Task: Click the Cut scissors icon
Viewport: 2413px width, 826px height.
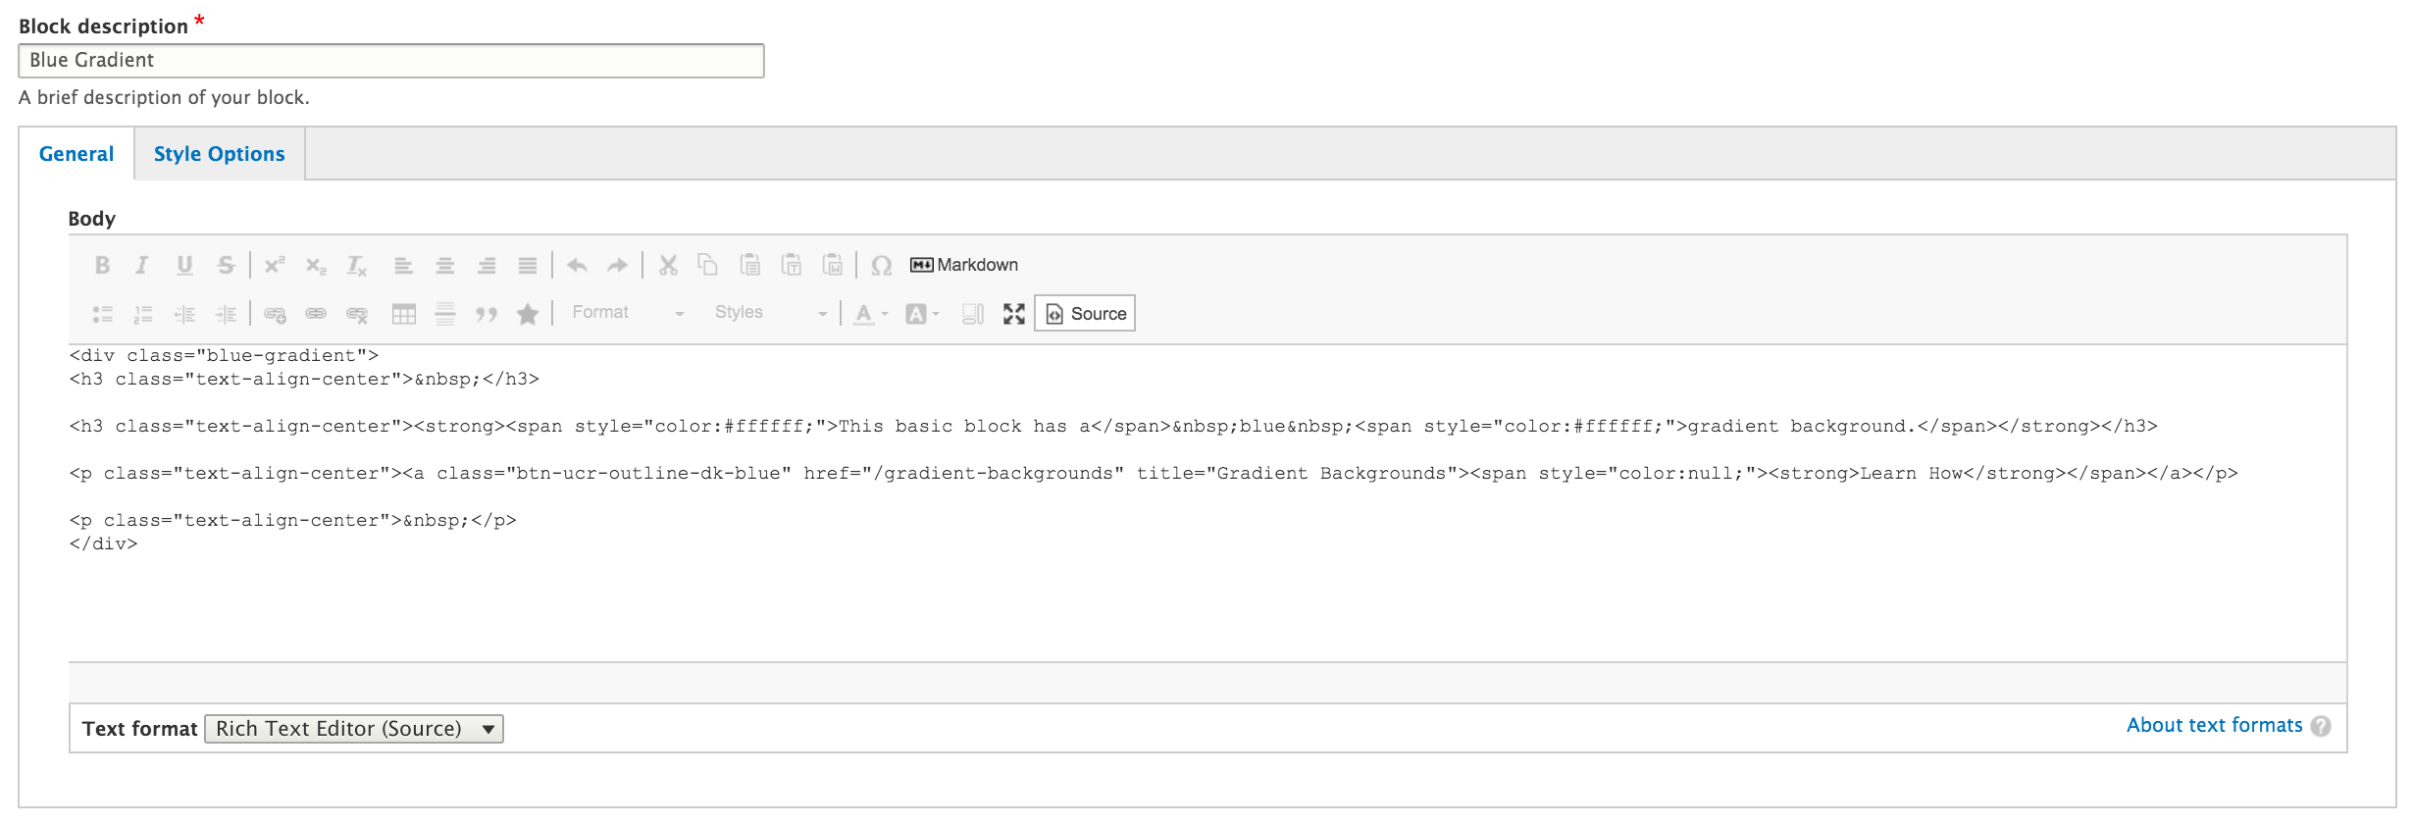Action: [668, 265]
